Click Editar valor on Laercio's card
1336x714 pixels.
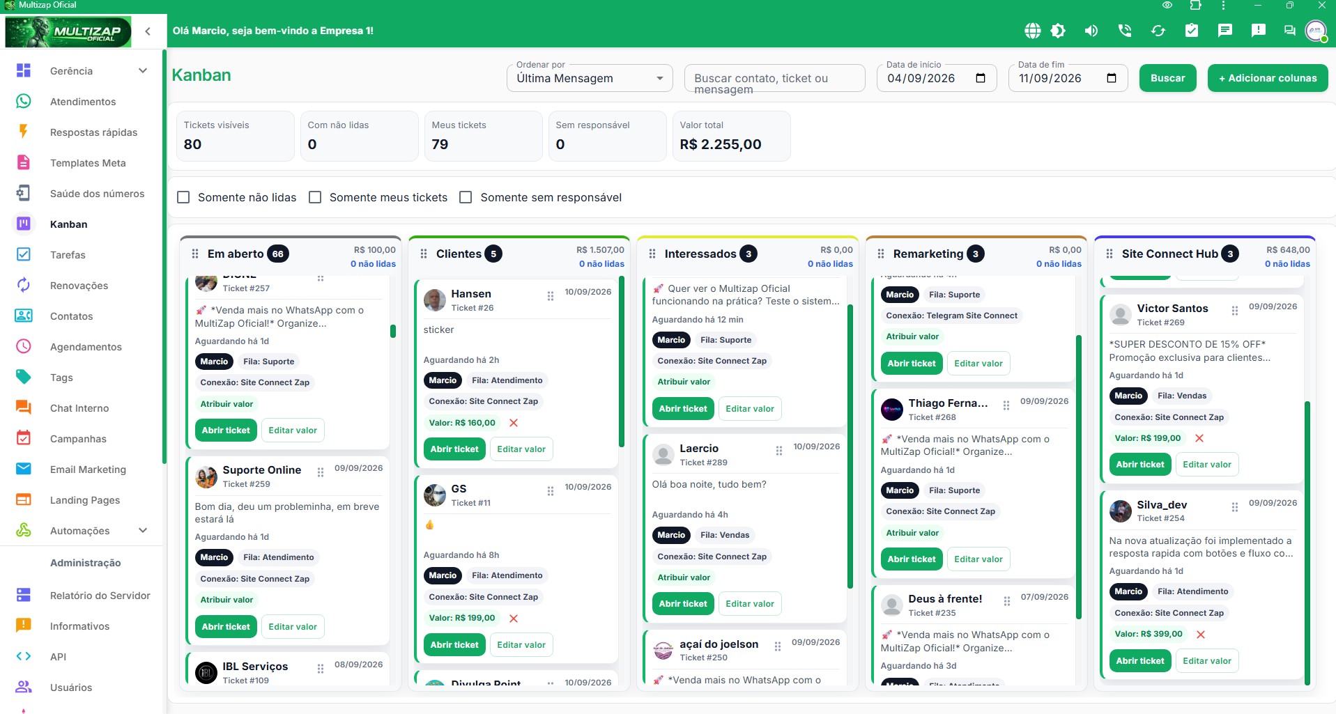pos(750,604)
